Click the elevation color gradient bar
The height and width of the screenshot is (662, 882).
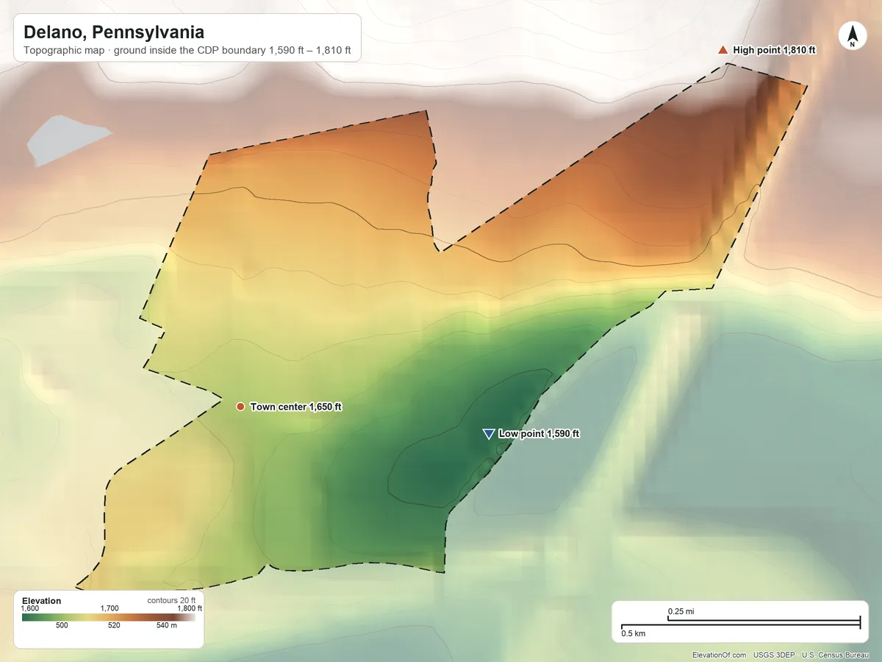pos(109,617)
